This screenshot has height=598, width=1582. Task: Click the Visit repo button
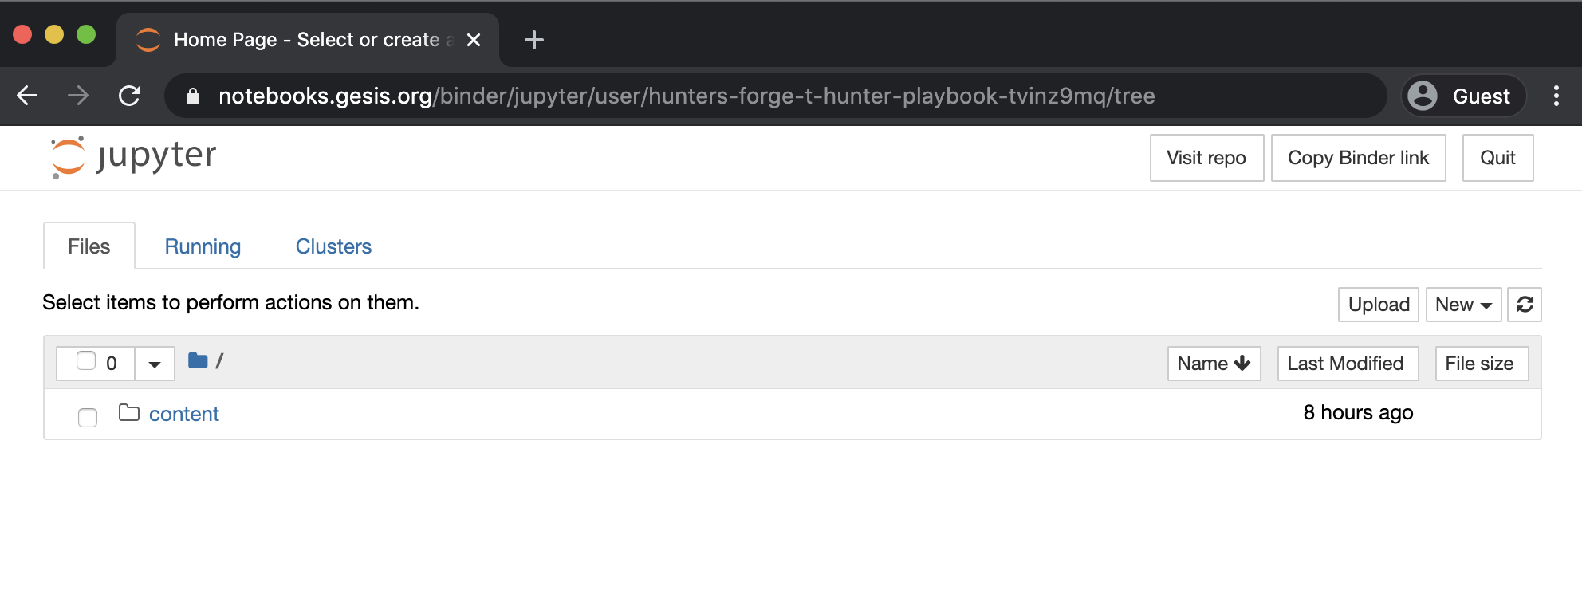click(x=1206, y=157)
